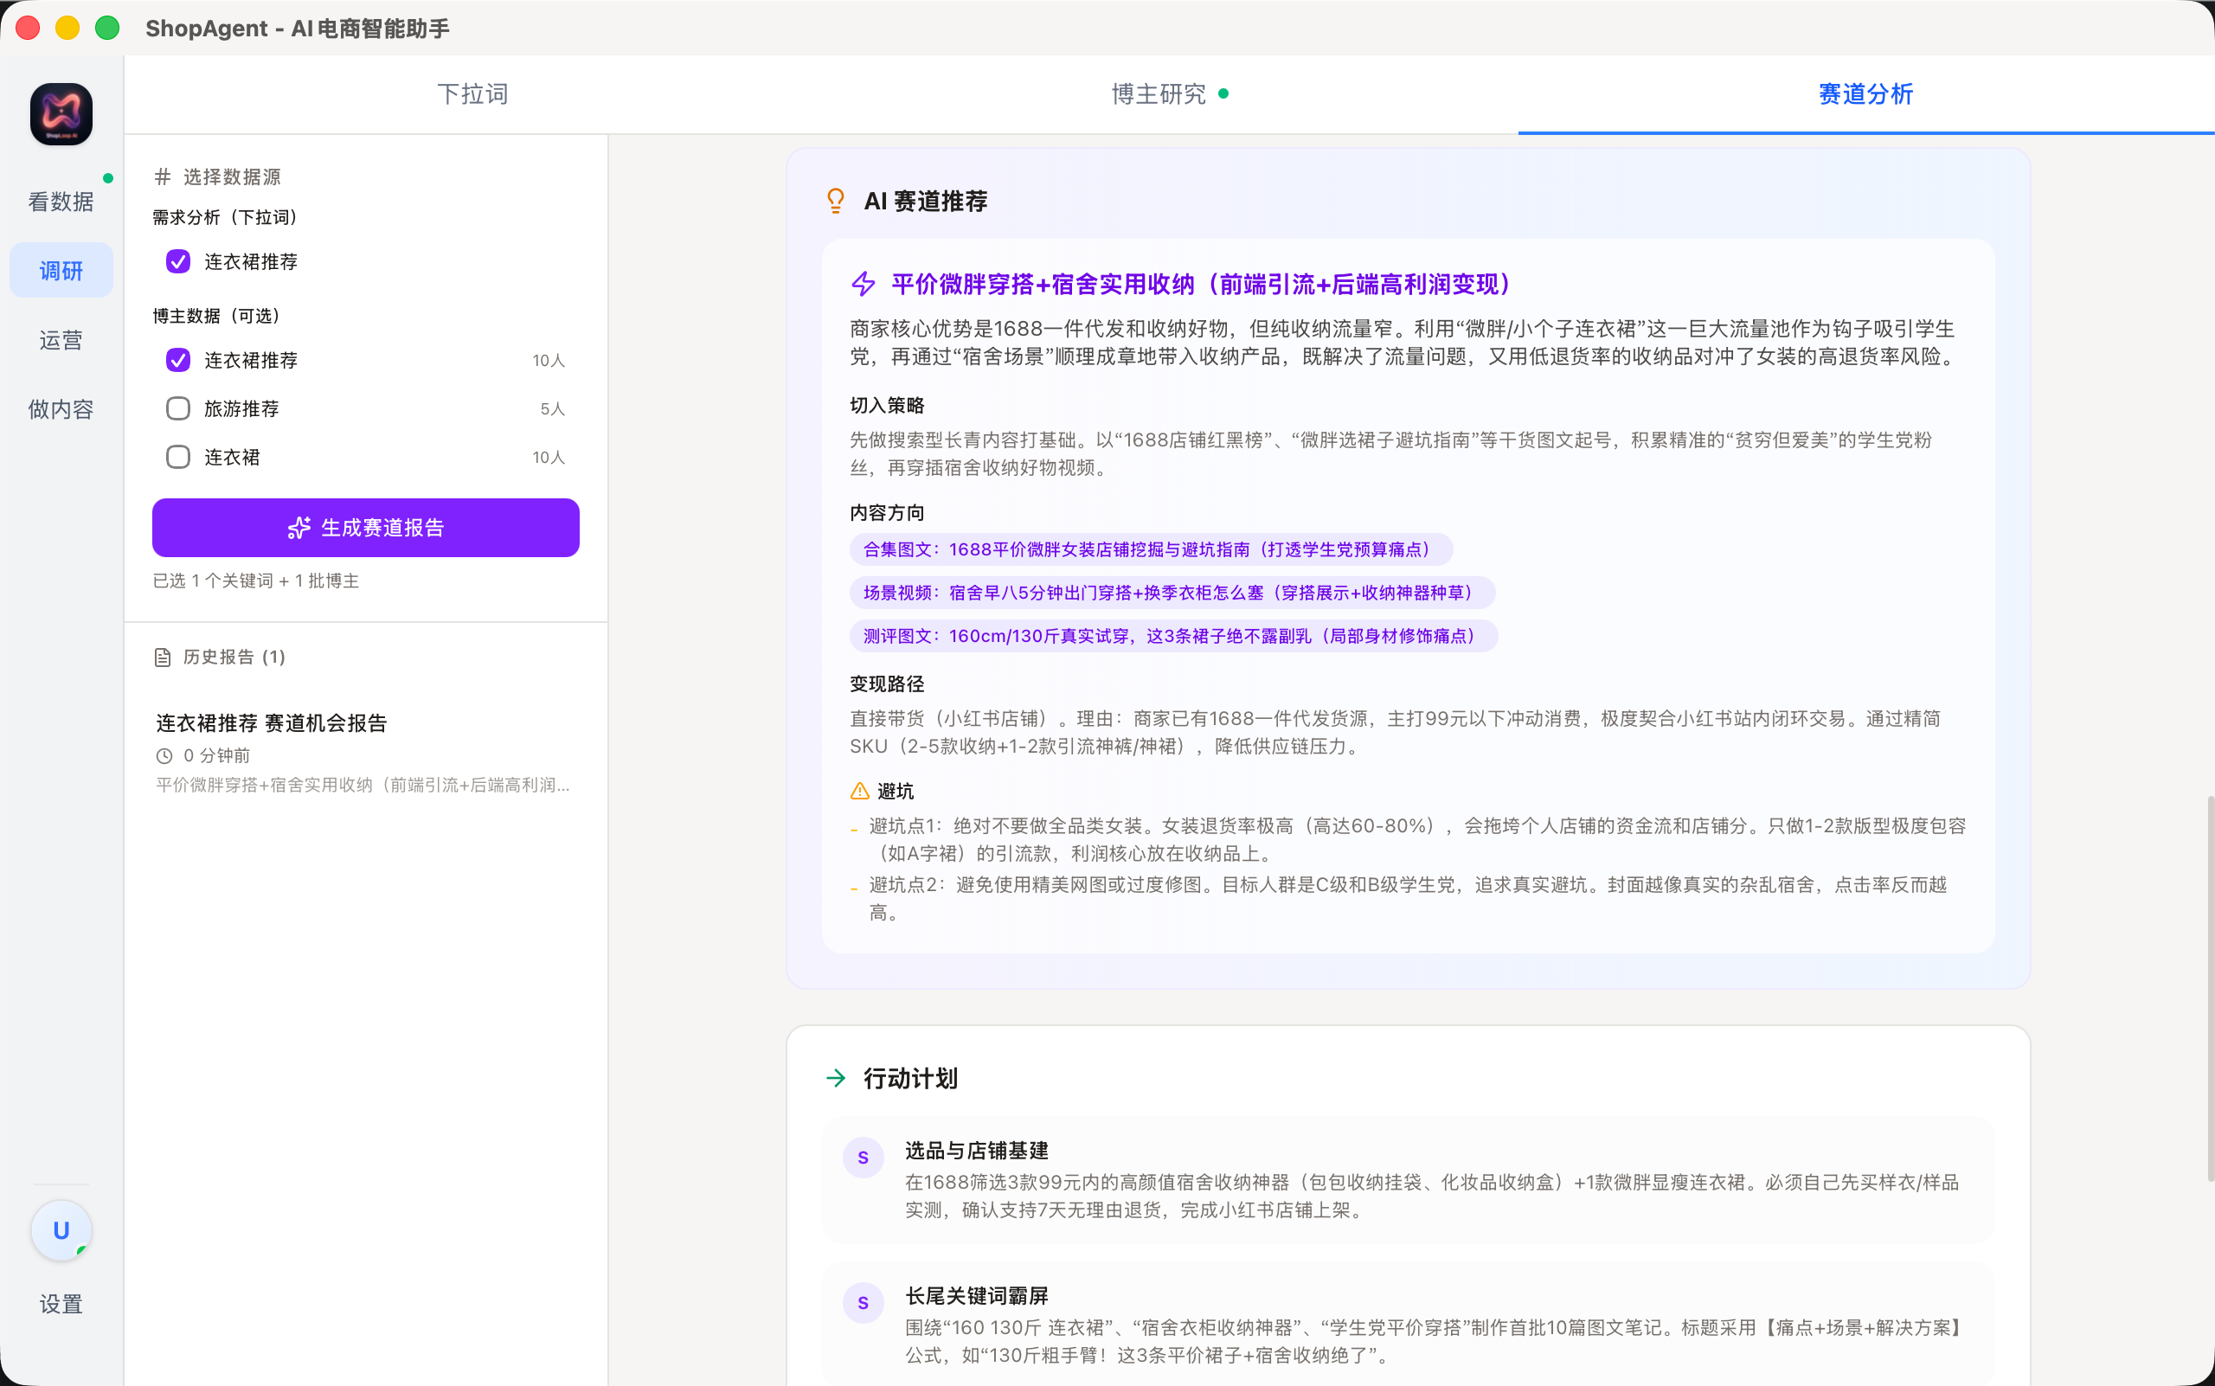Switch to the 下拉词 tab
Image resolution: width=2215 pixels, height=1386 pixels.
coord(473,93)
